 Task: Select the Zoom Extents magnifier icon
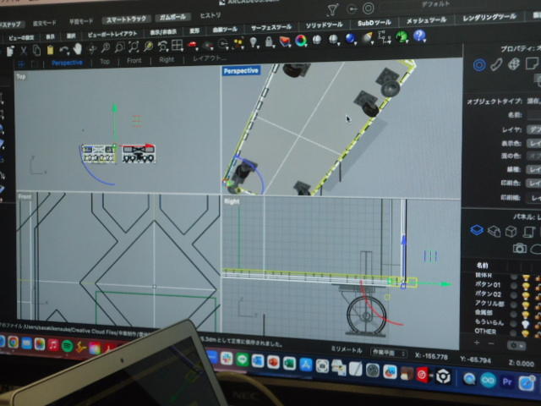coord(133,47)
